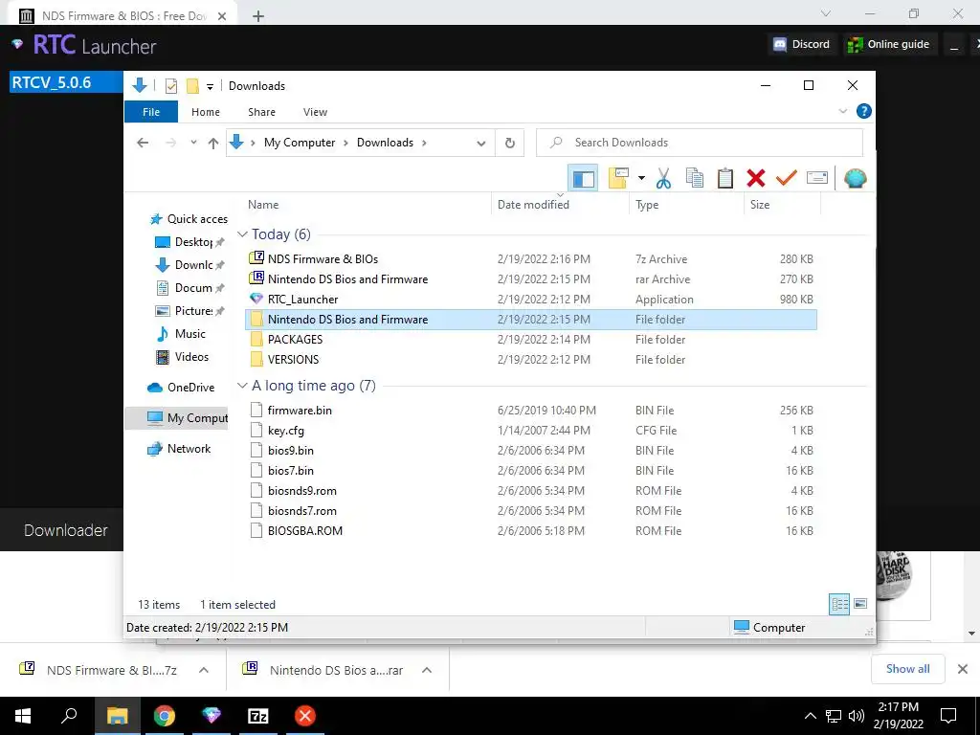Viewport: 980px width, 735px height.
Task: Expand the ribbon with the chevron
Action: point(842,111)
